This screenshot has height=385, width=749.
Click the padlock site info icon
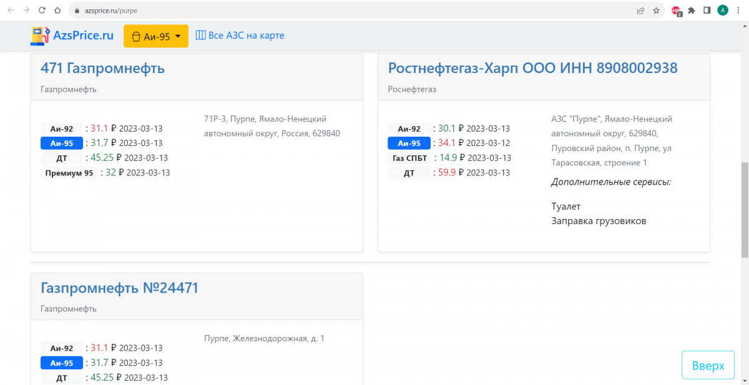point(77,11)
